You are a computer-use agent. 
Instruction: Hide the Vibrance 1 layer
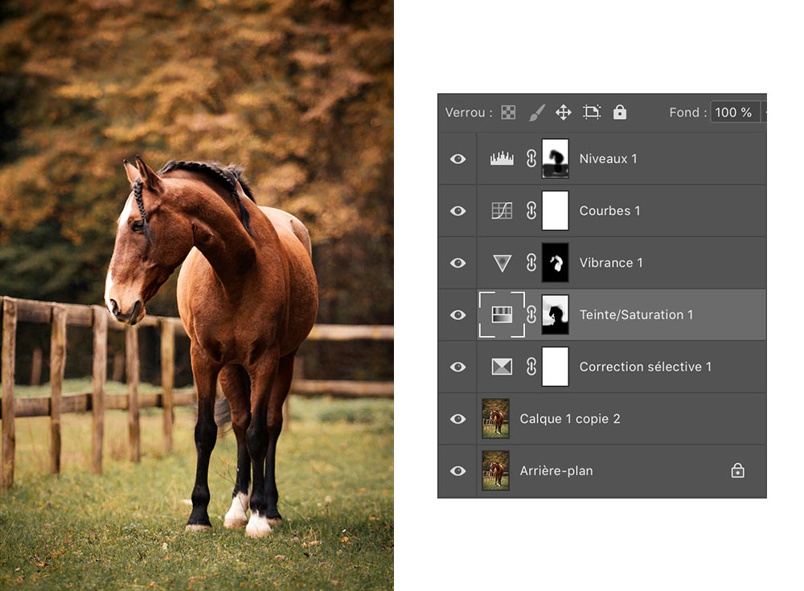click(458, 263)
